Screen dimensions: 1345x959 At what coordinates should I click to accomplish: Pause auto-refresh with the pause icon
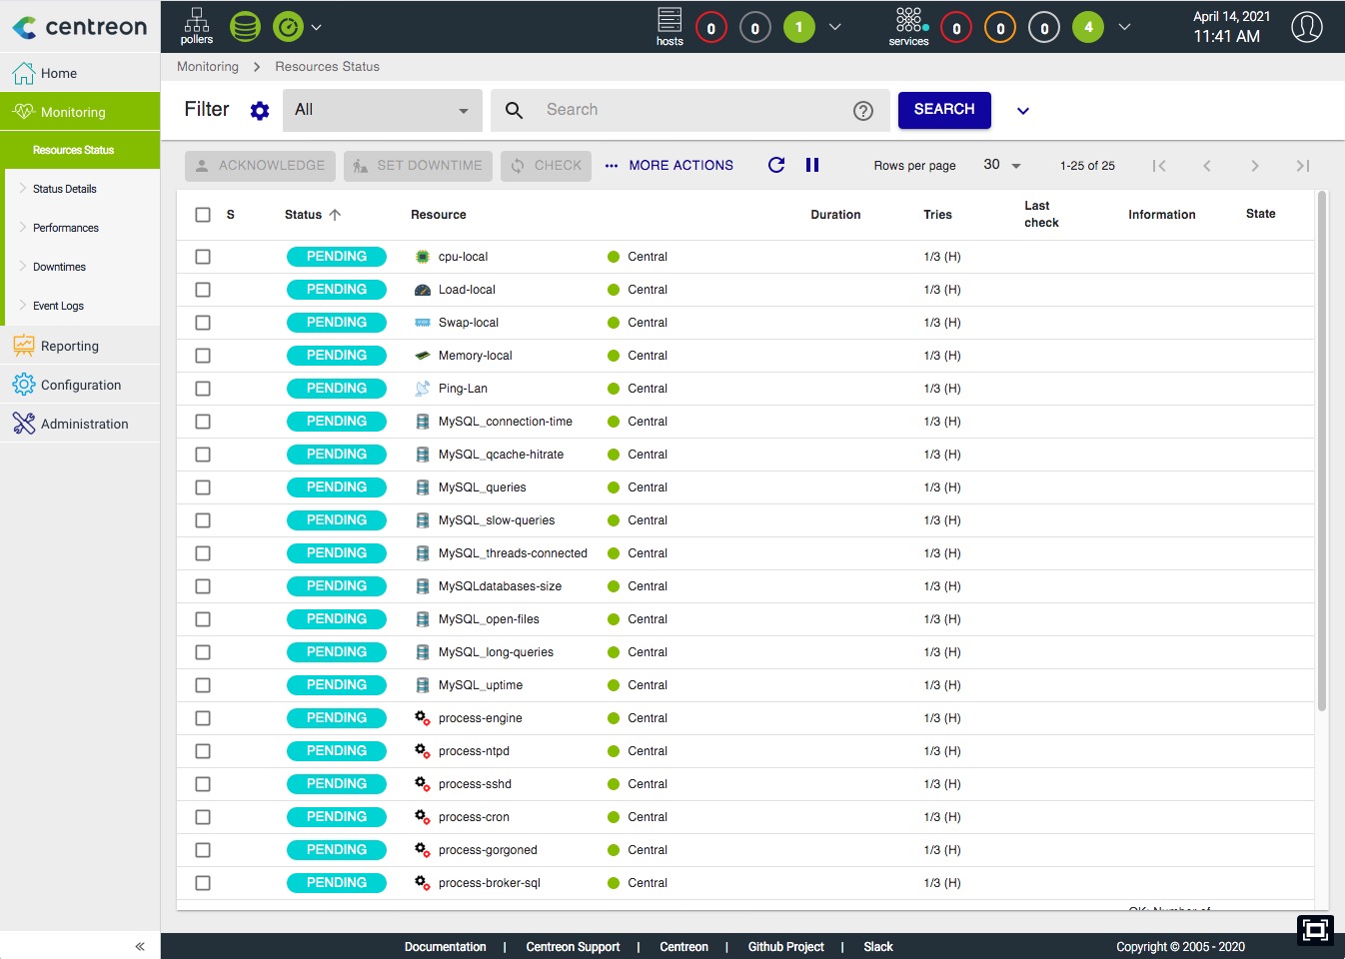click(x=812, y=165)
